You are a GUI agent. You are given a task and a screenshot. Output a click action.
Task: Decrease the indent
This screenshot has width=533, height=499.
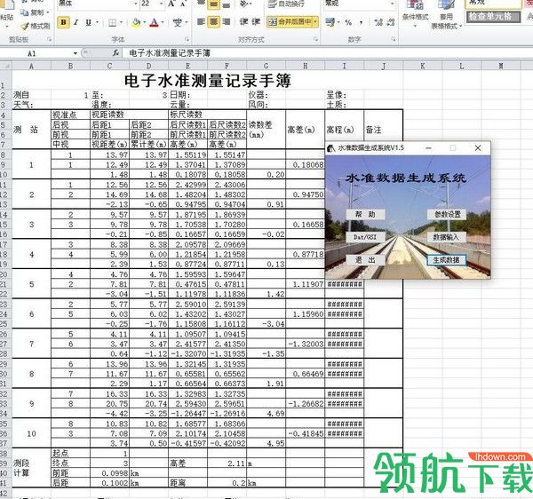coord(243,22)
